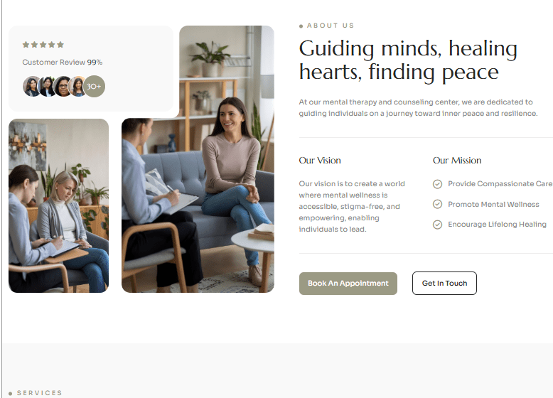
Task: Click the second reviewer avatar
Action: click(x=46, y=87)
